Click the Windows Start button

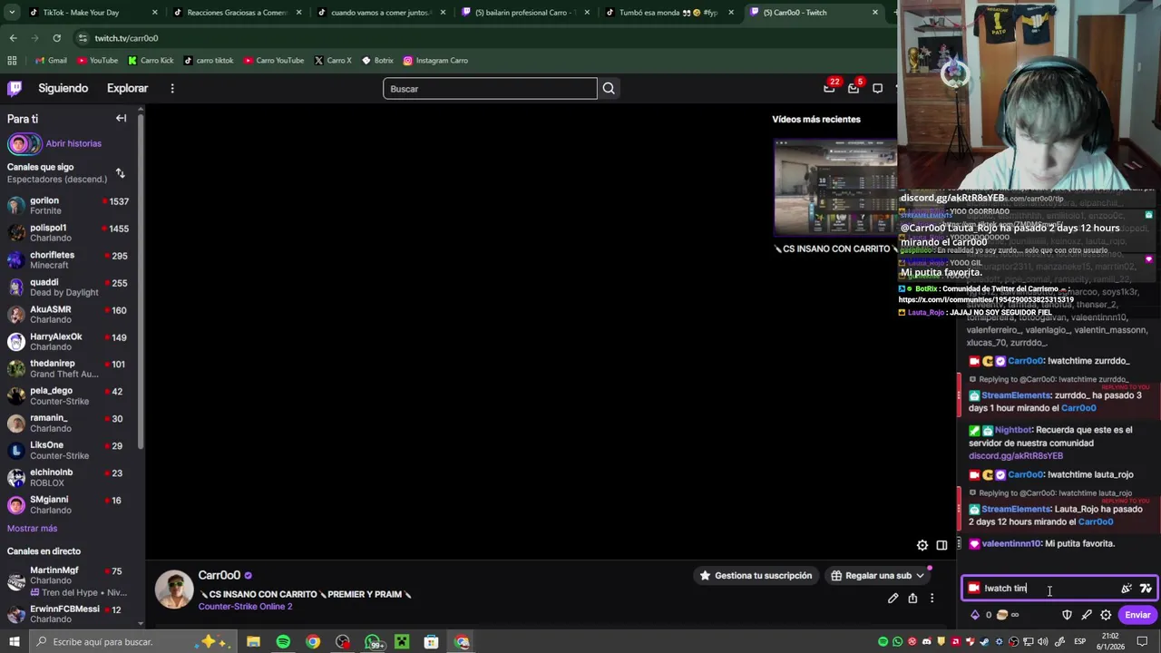(x=14, y=642)
